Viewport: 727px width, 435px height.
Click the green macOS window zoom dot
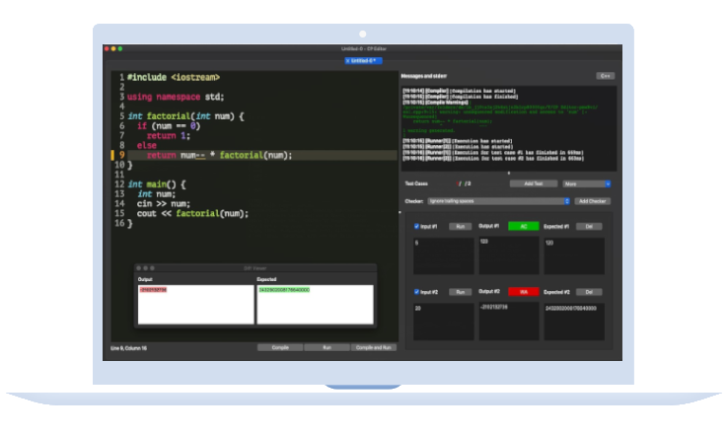(120, 48)
